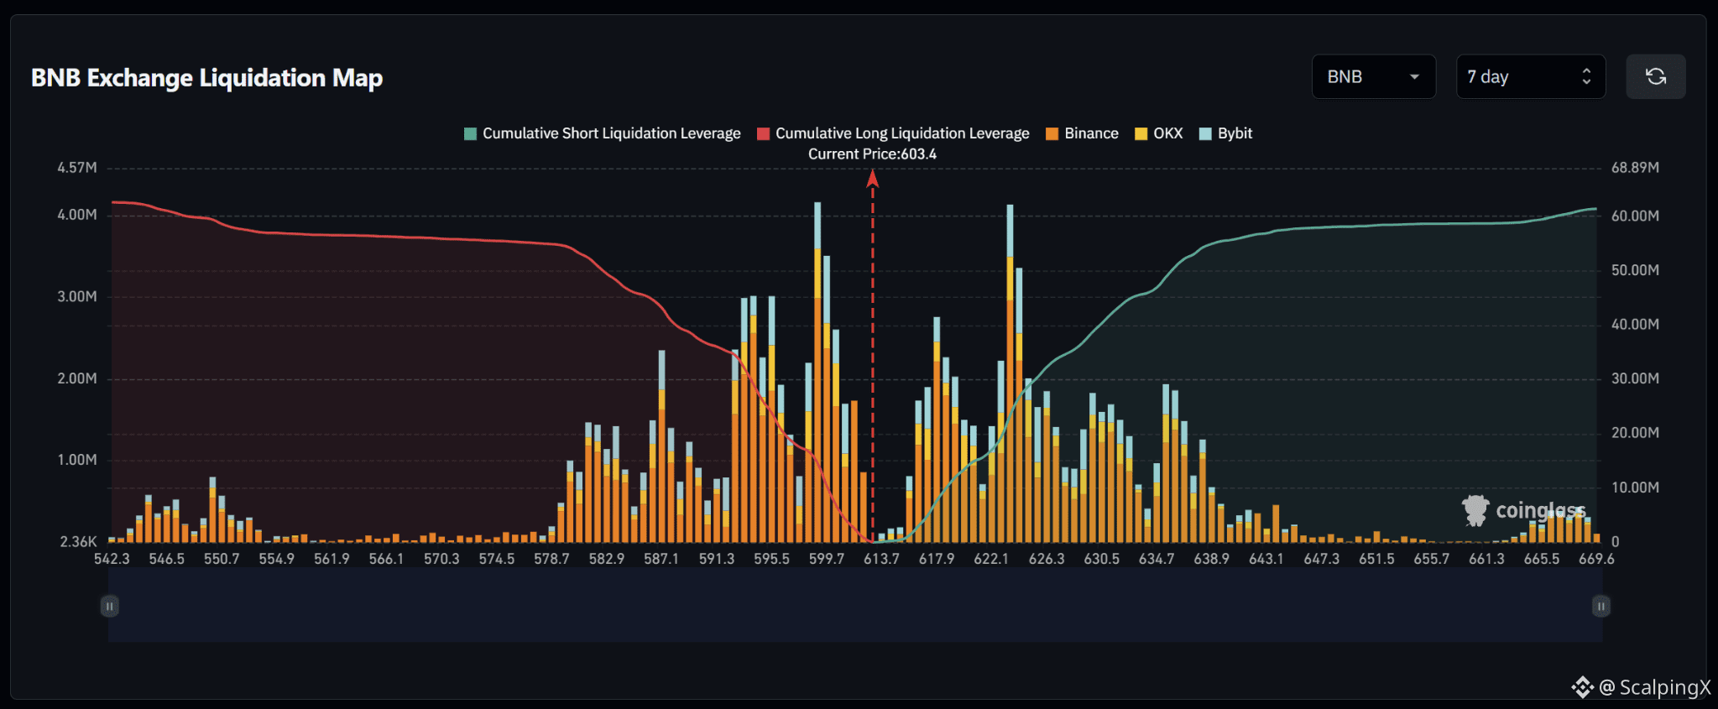Viewport: 1718px width, 709px height.
Task: Click the 587.1 price axis label
Action: coord(661,559)
